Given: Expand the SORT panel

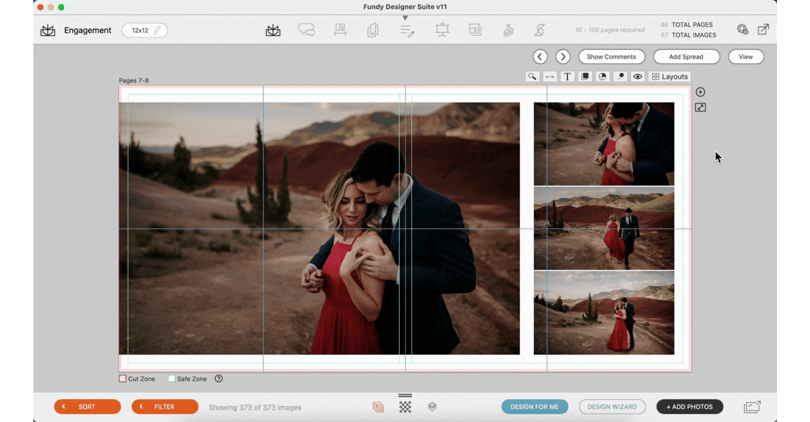Looking at the screenshot, I should pyautogui.click(x=88, y=407).
